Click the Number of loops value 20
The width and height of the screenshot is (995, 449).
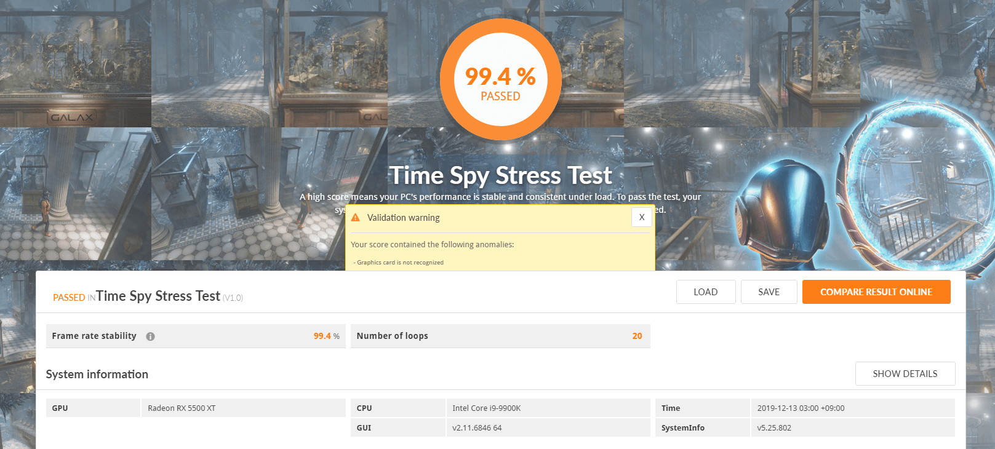coord(637,336)
